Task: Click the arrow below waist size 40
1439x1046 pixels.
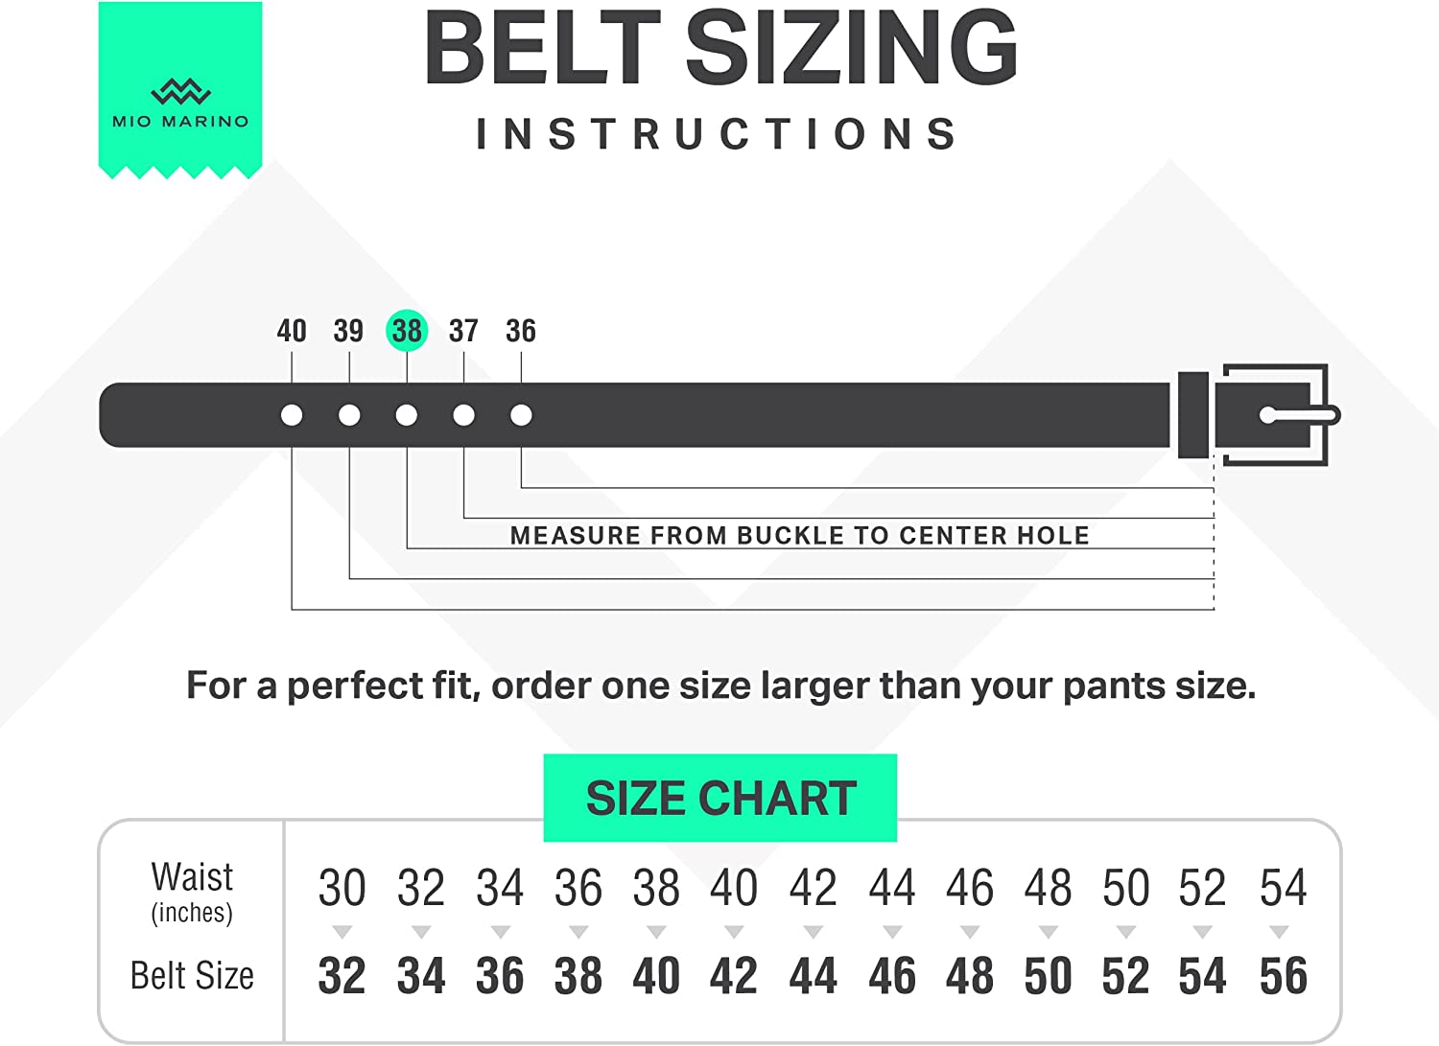Action: tap(734, 932)
